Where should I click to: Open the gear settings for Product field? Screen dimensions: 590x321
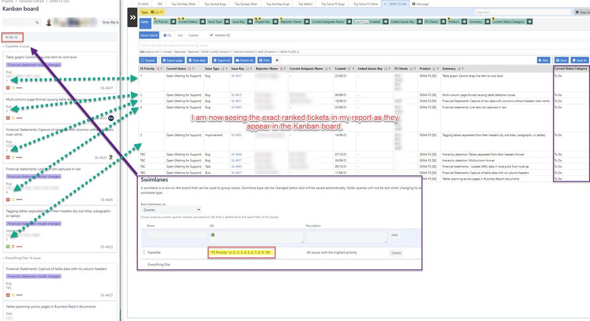coord(464,22)
